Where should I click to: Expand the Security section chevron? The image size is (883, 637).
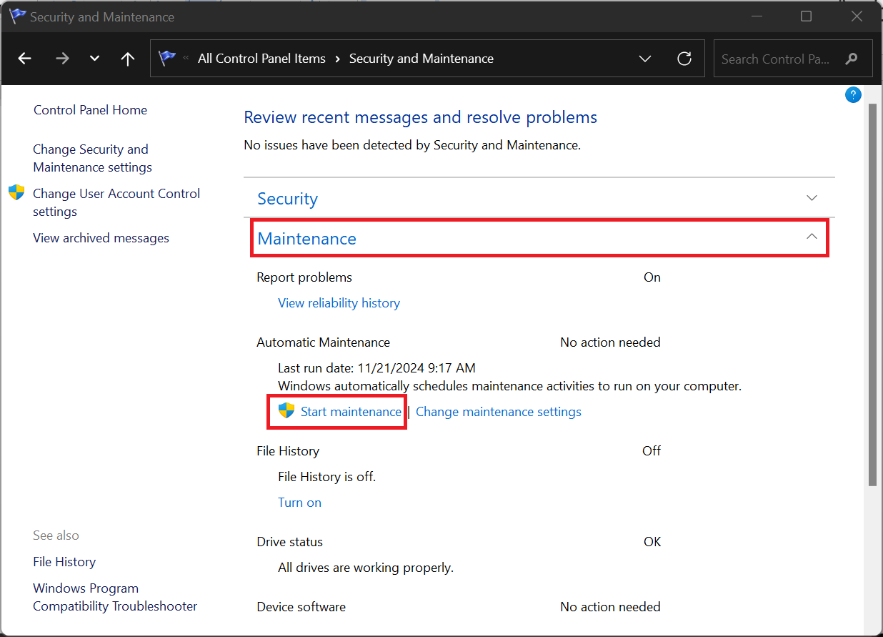click(x=812, y=197)
